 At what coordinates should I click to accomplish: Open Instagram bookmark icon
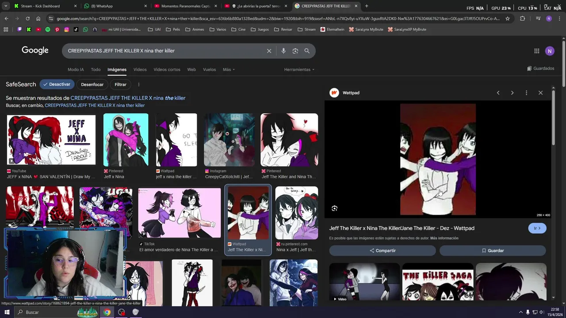(67, 30)
